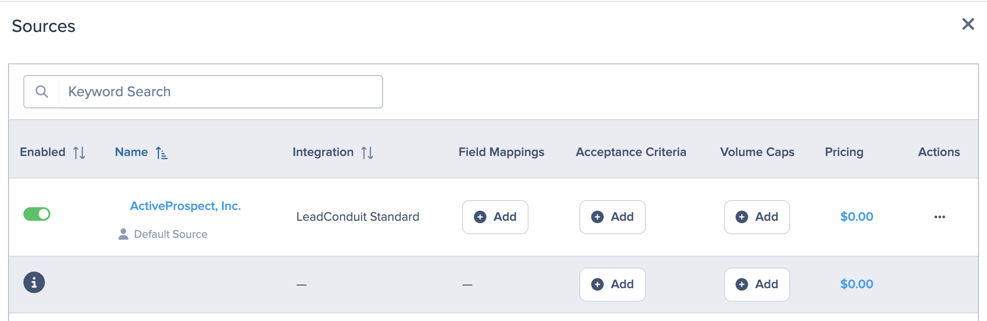Click the search magnifier icon

(x=42, y=92)
